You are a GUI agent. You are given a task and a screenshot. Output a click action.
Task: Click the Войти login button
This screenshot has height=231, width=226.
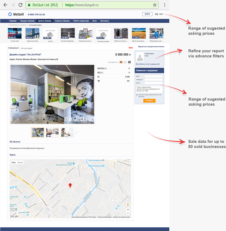[147, 14]
